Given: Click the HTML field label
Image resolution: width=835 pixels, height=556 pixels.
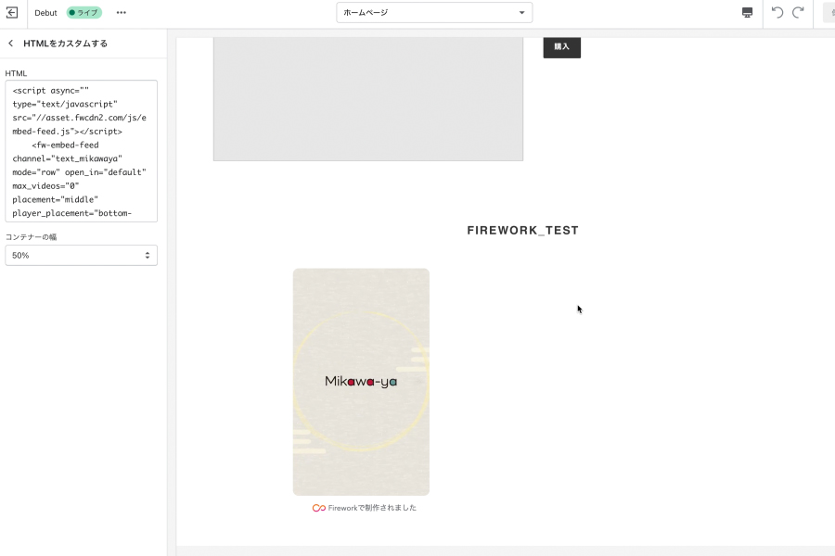Looking at the screenshot, I should coord(16,73).
